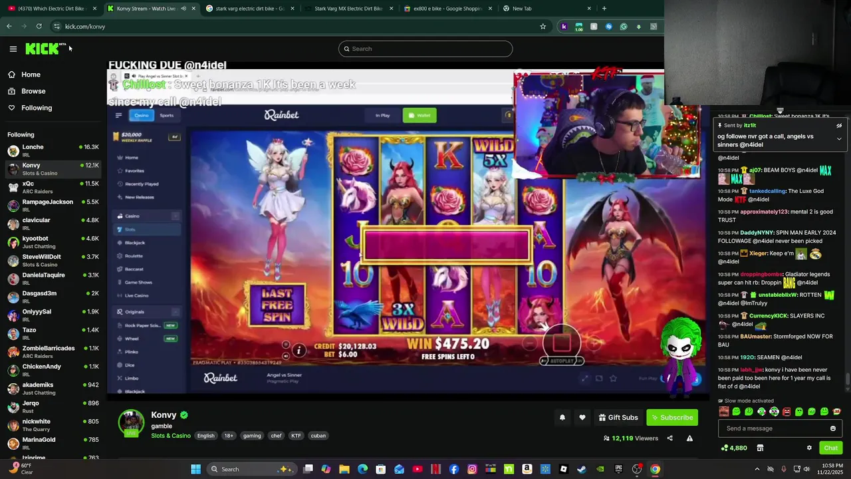Switch to stark varg Google search tab
This screenshot has height=479, width=851.
251,9
